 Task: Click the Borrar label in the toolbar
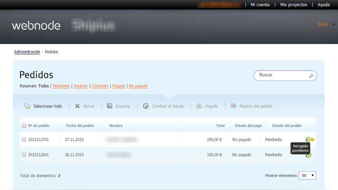[x=89, y=106]
